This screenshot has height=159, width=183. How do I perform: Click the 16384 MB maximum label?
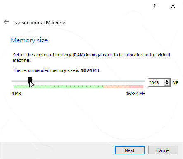tap(135, 94)
